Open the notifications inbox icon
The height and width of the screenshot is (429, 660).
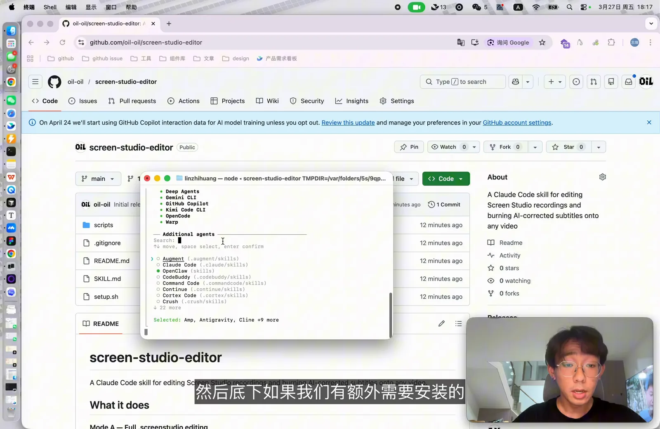click(x=628, y=82)
